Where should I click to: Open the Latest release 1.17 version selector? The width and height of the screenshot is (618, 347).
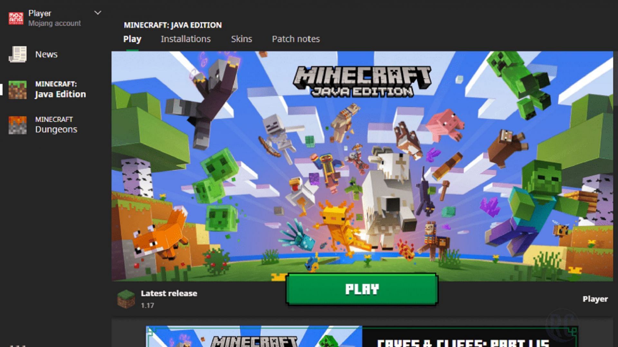169,299
